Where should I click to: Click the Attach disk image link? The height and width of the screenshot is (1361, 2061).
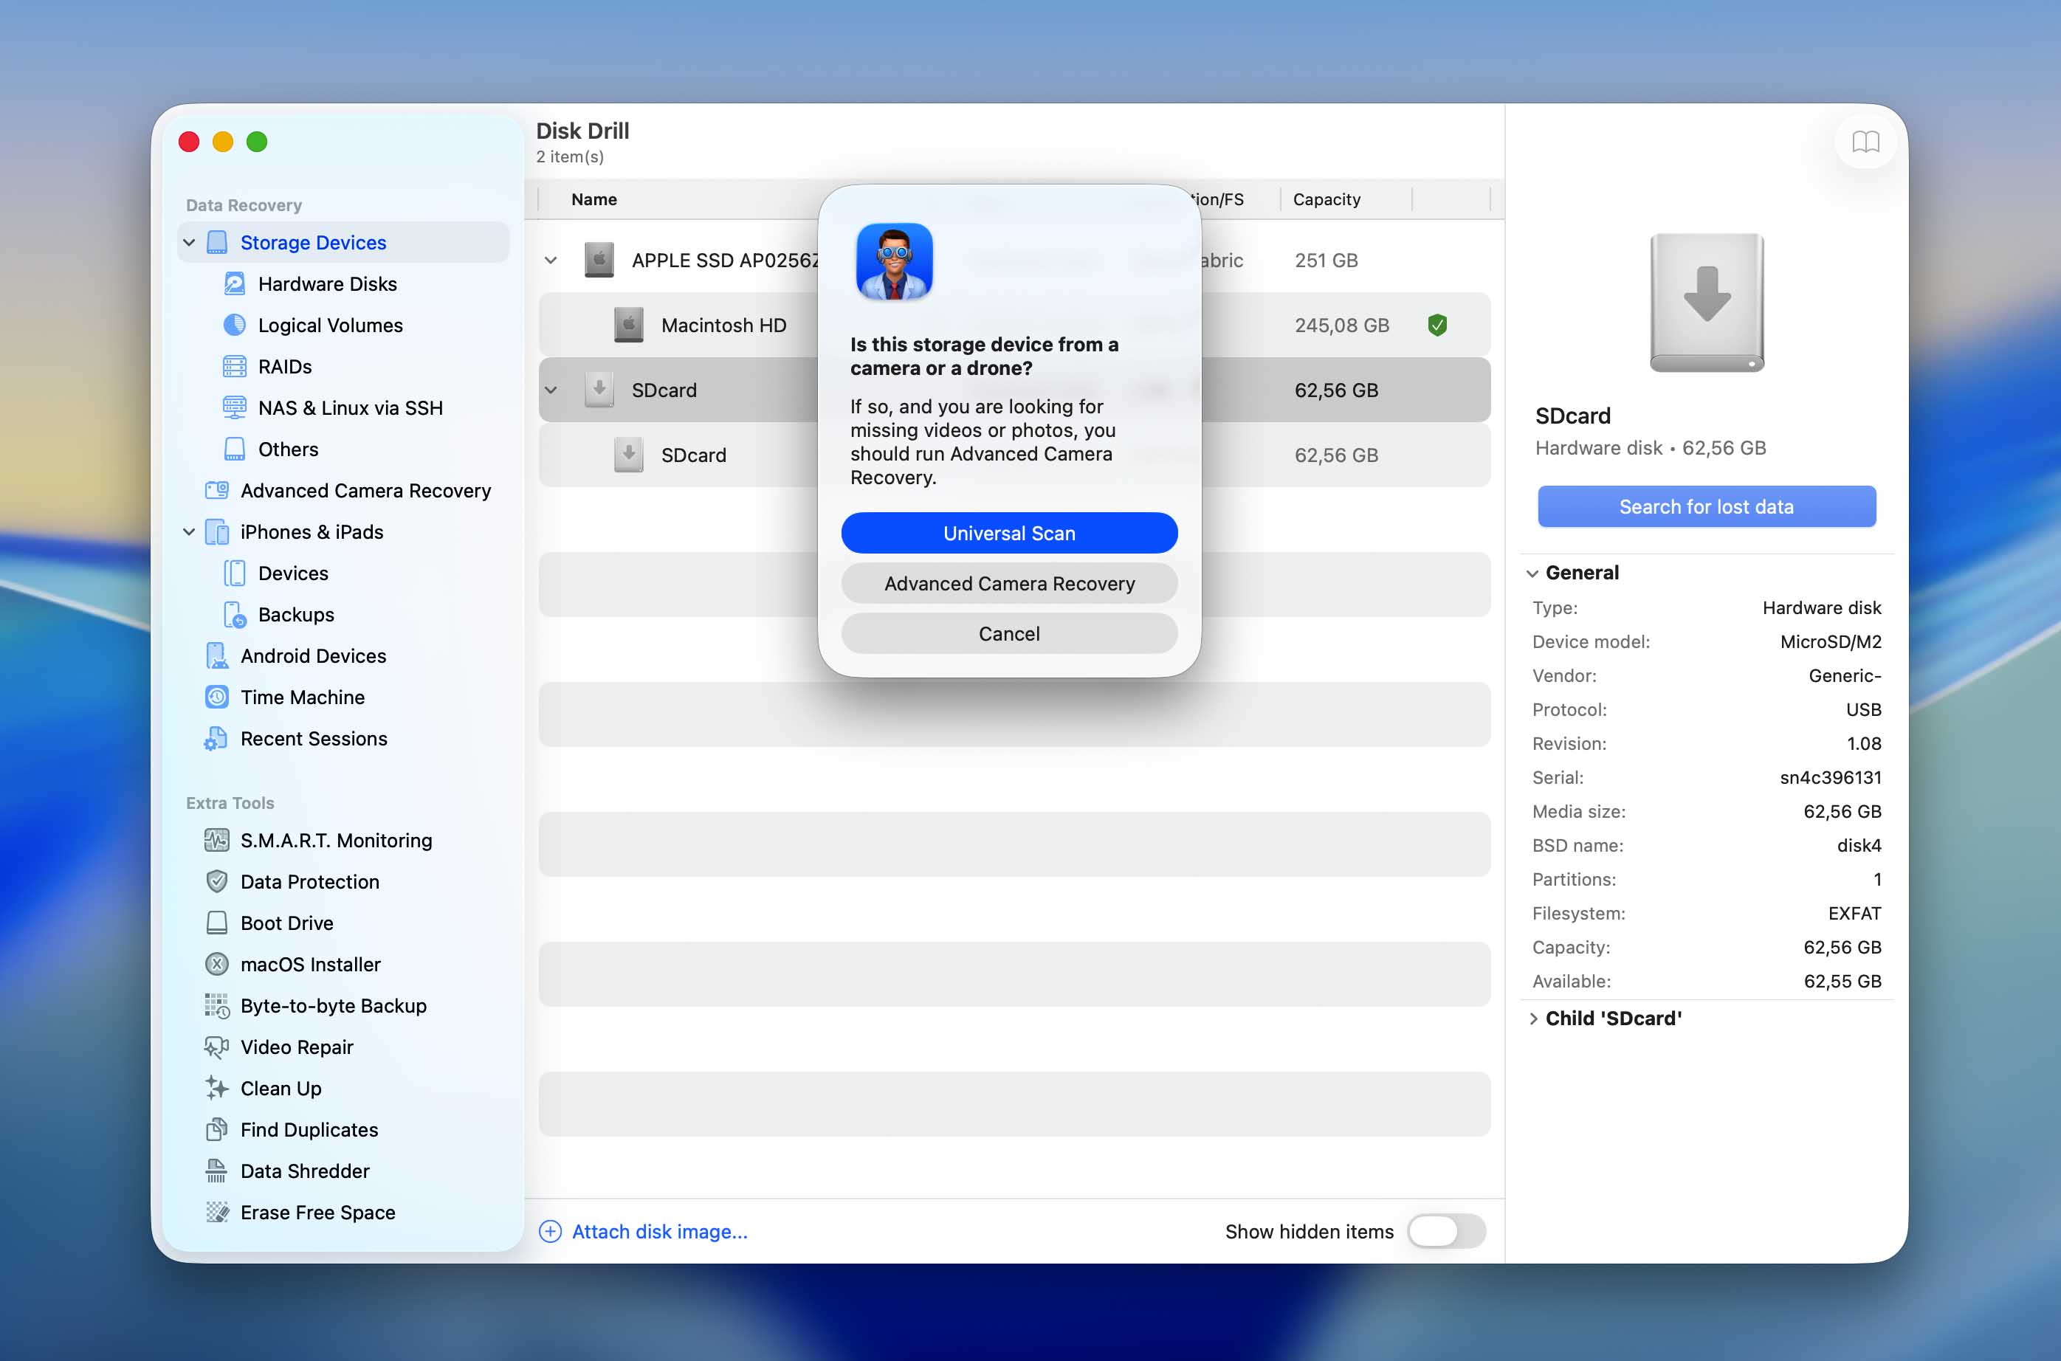(x=660, y=1232)
